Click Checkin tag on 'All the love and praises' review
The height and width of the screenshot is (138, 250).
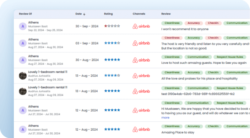coord(213,73)
